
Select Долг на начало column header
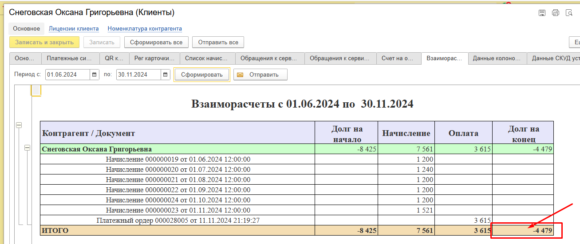[x=347, y=133]
